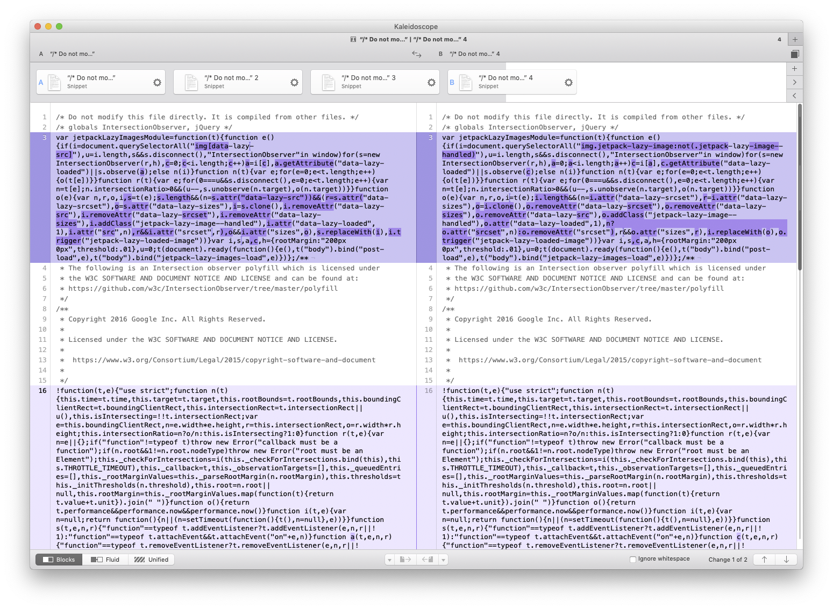The width and height of the screenshot is (833, 609).
Task: Click Change 1 of 2 indicator
Action: [728, 560]
